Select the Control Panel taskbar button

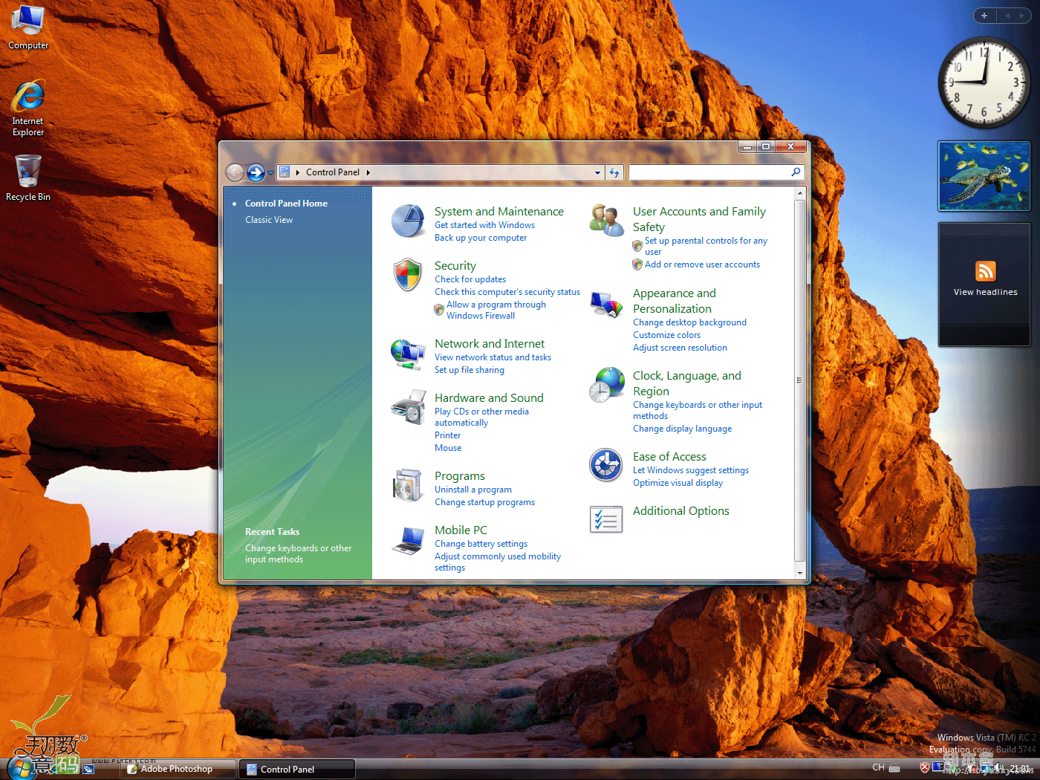tap(297, 769)
